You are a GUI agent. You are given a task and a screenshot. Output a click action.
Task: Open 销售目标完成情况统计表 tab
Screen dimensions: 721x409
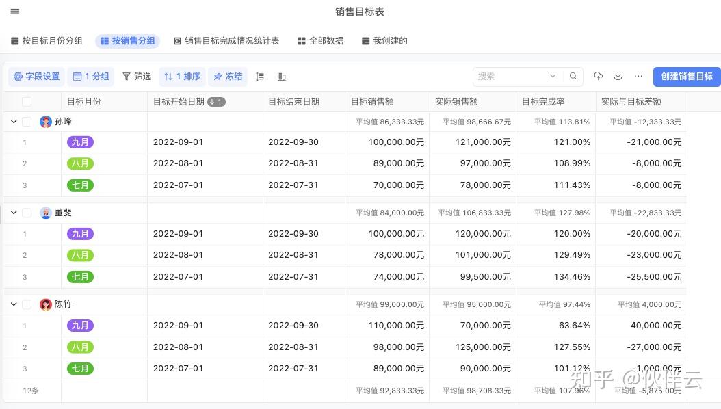[226, 41]
